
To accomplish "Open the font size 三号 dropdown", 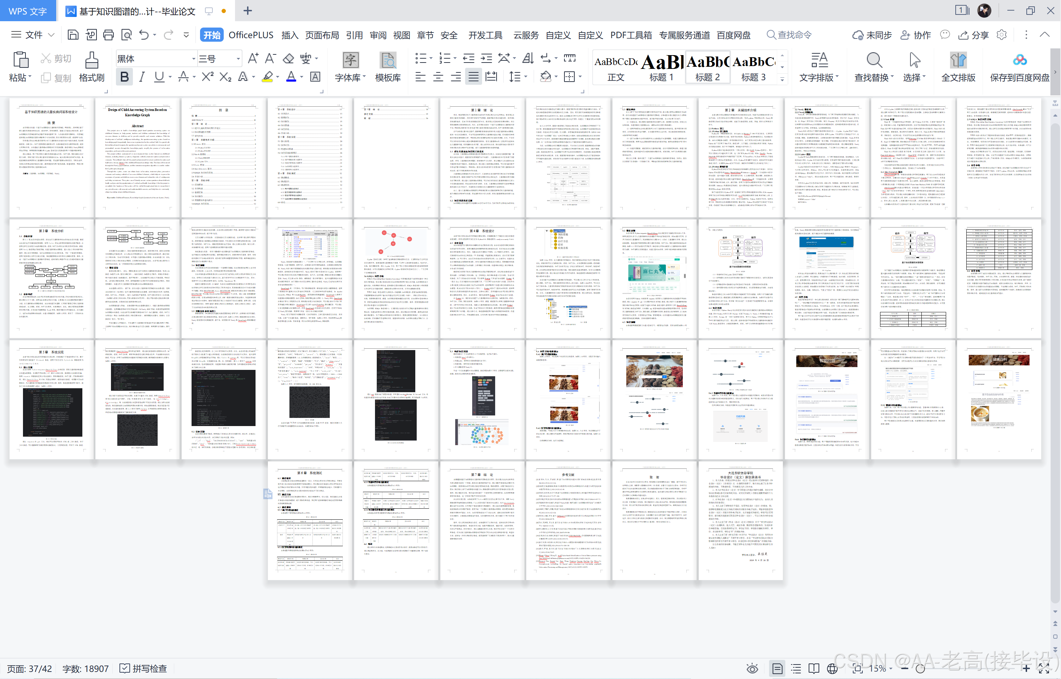I will [238, 59].
